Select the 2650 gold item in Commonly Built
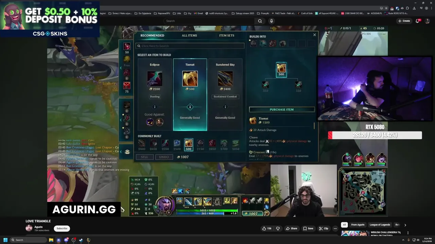 pos(154,143)
